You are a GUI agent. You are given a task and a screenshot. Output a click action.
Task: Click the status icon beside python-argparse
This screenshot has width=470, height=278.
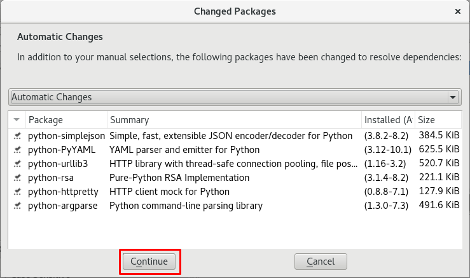point(17,206)
